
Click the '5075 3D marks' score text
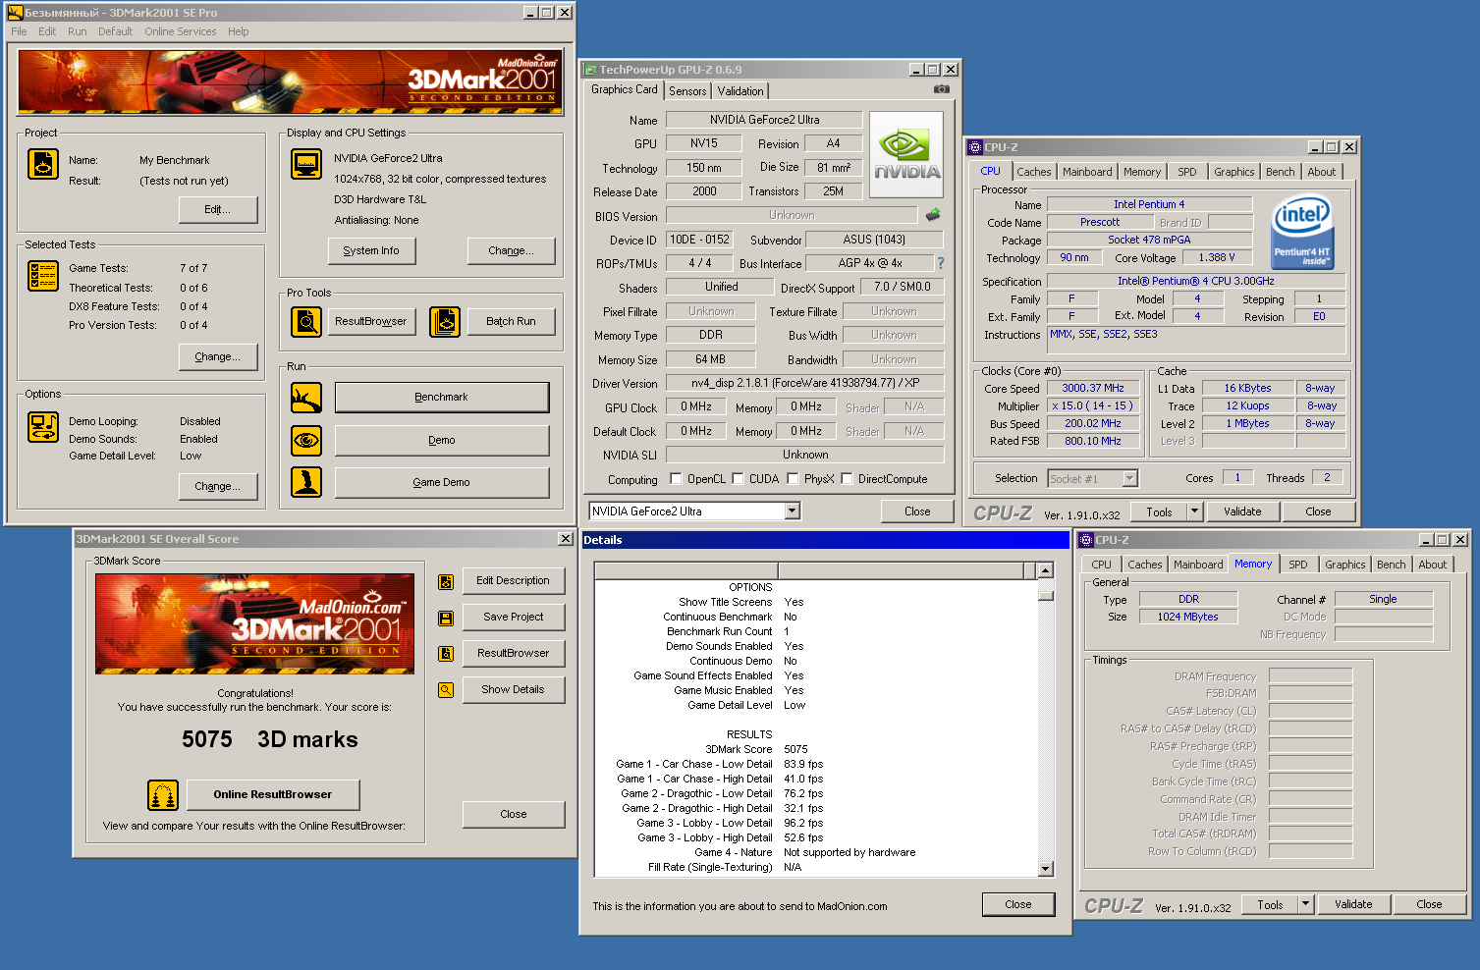tap(270, 739)
